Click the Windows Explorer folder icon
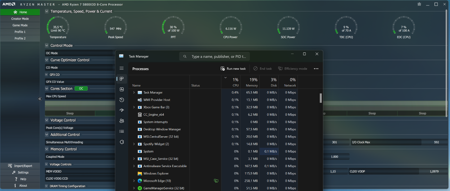Viewport: 450px width, 191px height. [140, 174]
